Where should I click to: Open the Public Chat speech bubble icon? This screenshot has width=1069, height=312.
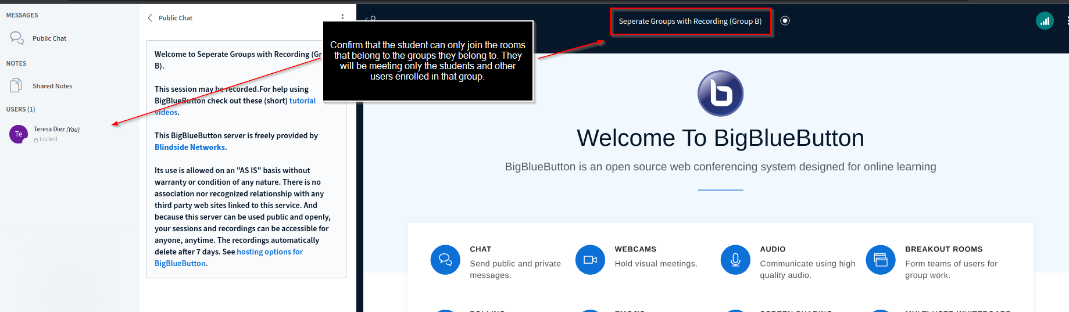pyautogui.click(x=16, y=38)
